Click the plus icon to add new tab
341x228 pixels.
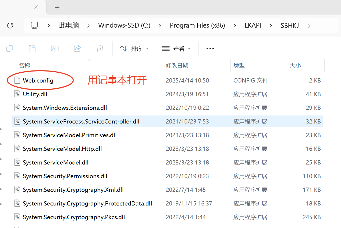[x=57, y=8]
